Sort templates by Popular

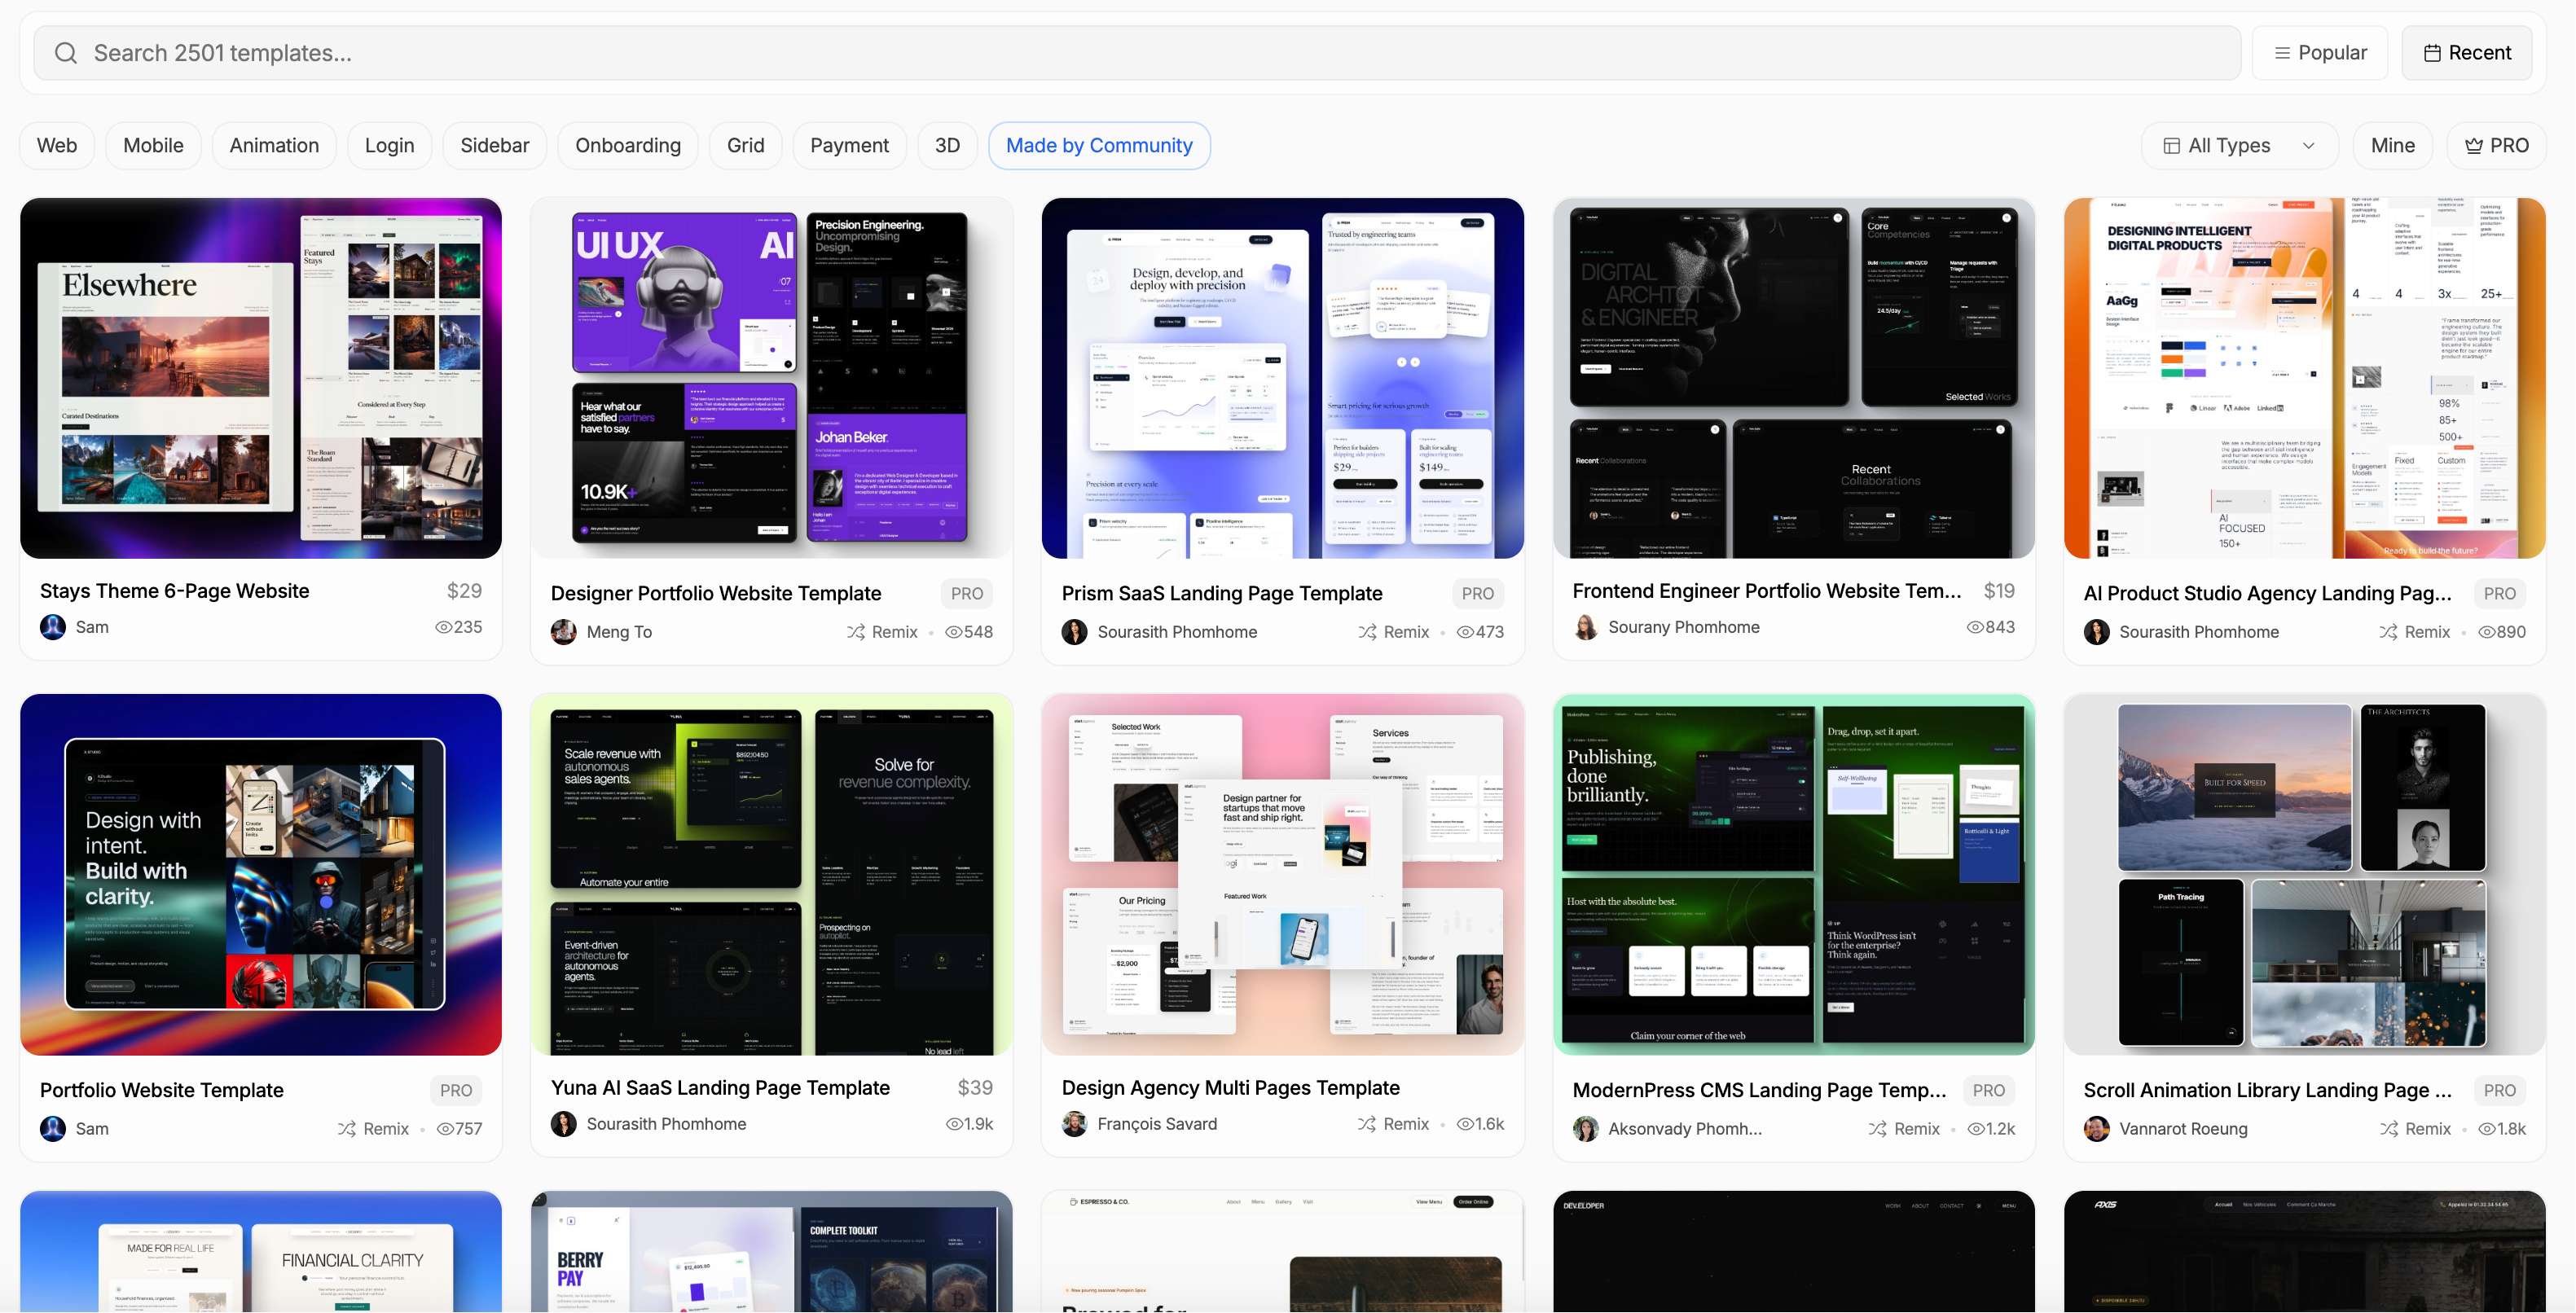[x=2319, y=53]
